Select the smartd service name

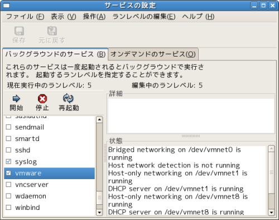click(x=27, y=139)
